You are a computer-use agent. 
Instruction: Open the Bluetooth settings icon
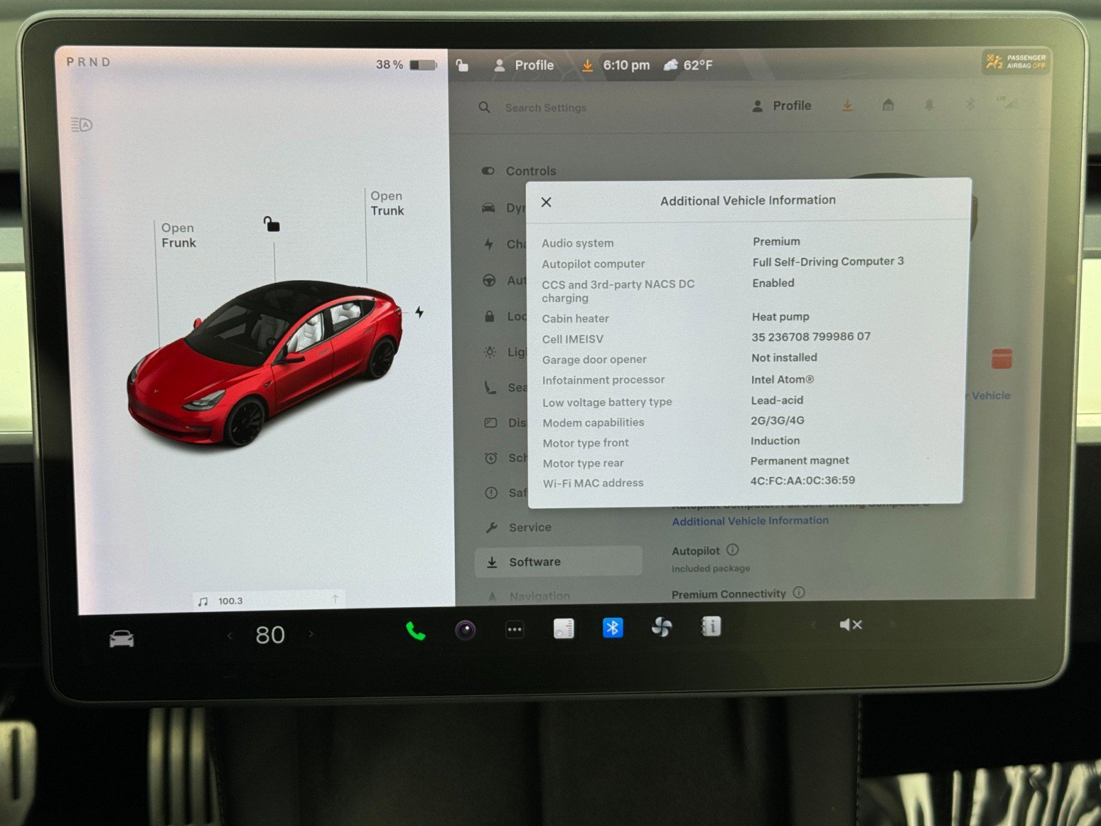click(x=612, y=627)
